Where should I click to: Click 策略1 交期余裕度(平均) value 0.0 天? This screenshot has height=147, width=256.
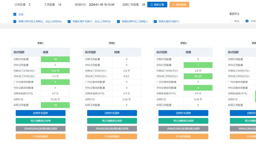point(55,94)
